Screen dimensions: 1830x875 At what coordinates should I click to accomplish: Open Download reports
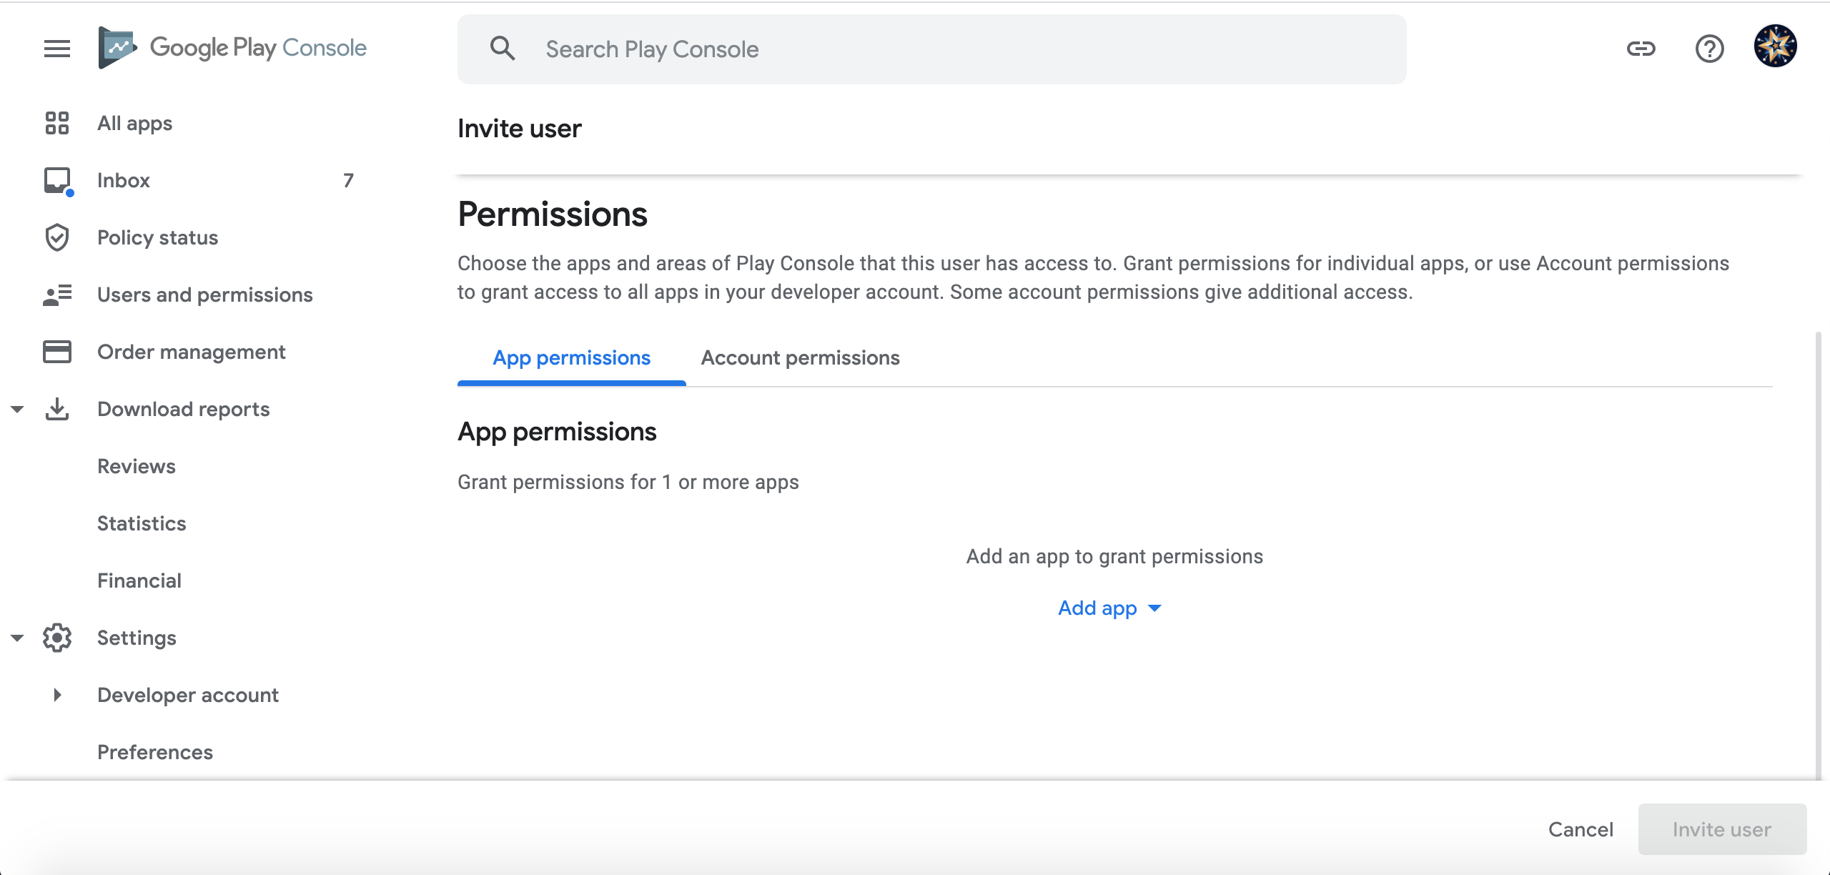pyautogui.click(x=184, y=409)
